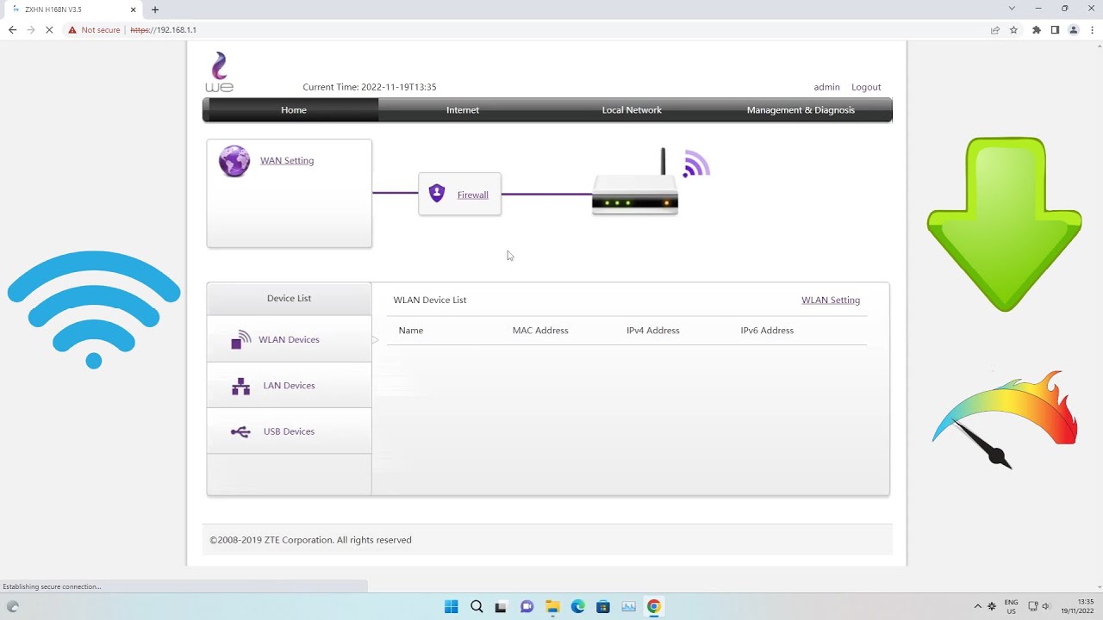Click the IPv4 Address column header
The height and width of the screenshot is (620, 1103).
[653, 331]
